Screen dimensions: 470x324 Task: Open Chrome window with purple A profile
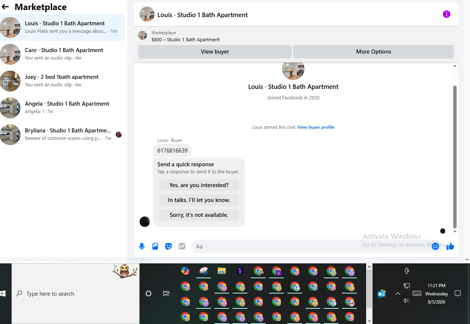point(276,271)
